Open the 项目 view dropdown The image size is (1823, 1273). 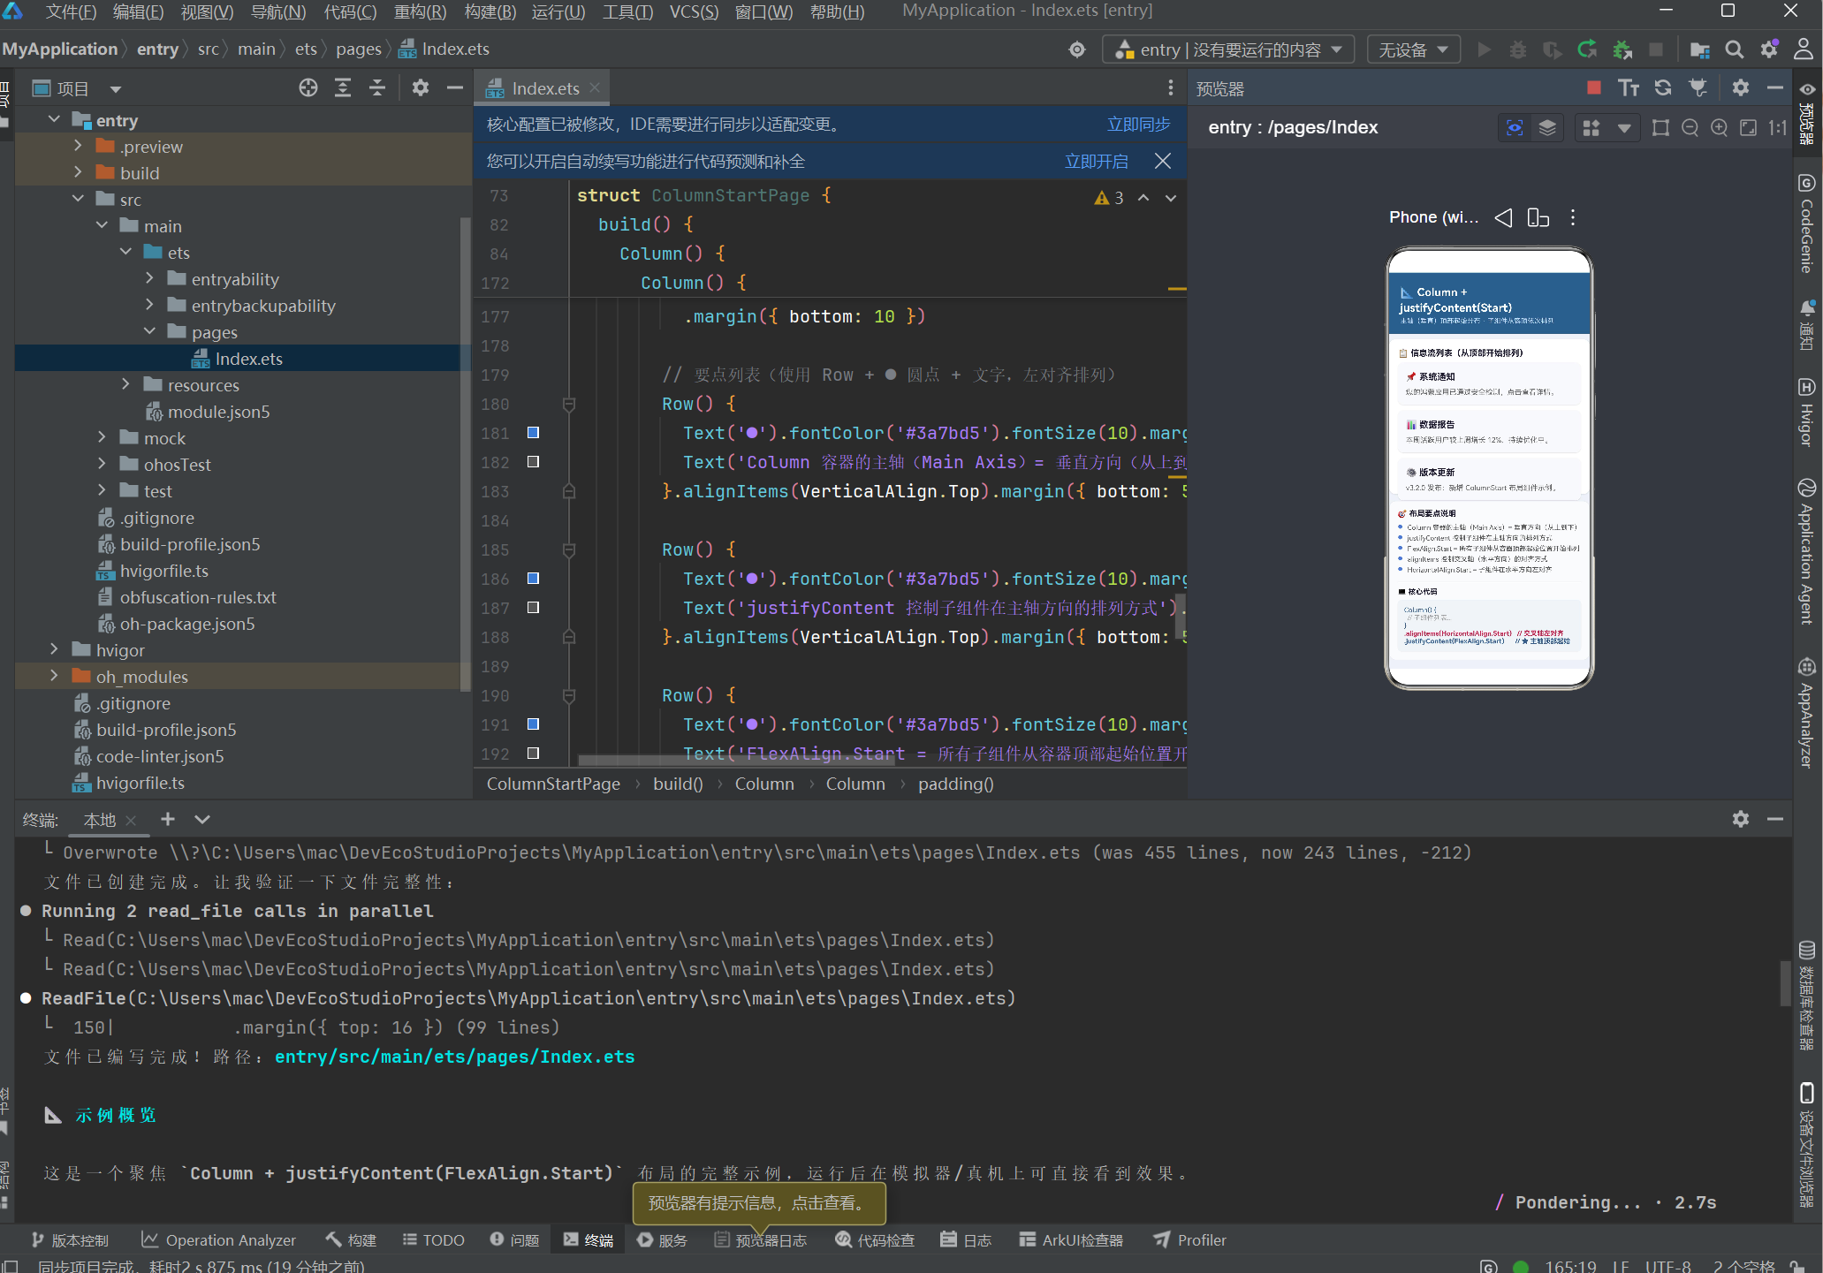(115, 88)
